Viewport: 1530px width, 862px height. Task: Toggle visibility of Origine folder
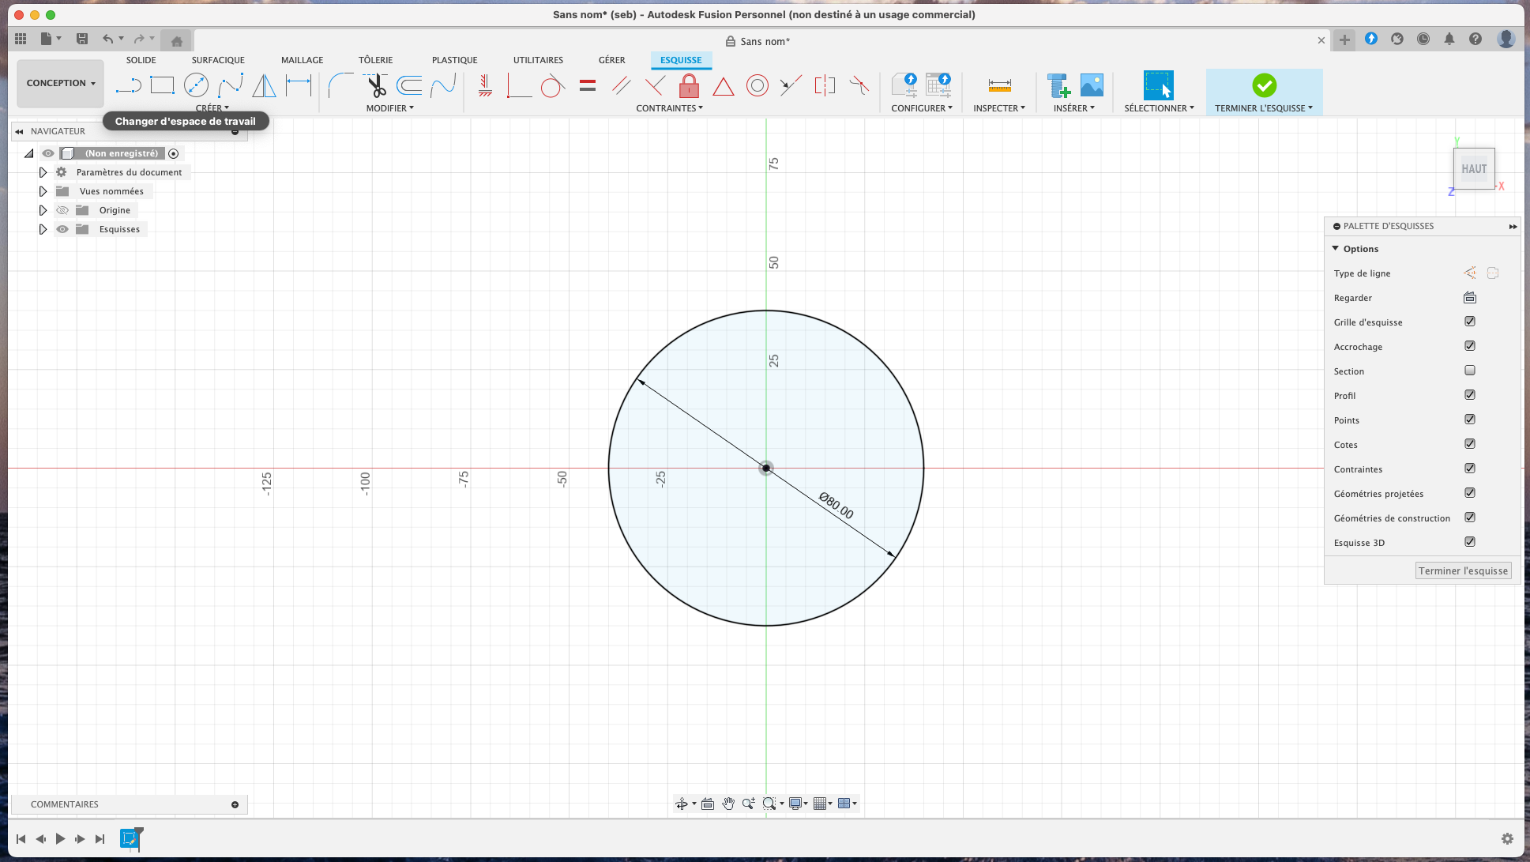pyautogui.click(x=62, y=210)
